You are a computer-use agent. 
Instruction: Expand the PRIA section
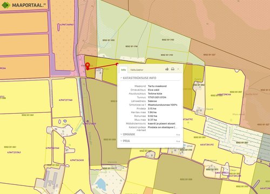[125, 141]
